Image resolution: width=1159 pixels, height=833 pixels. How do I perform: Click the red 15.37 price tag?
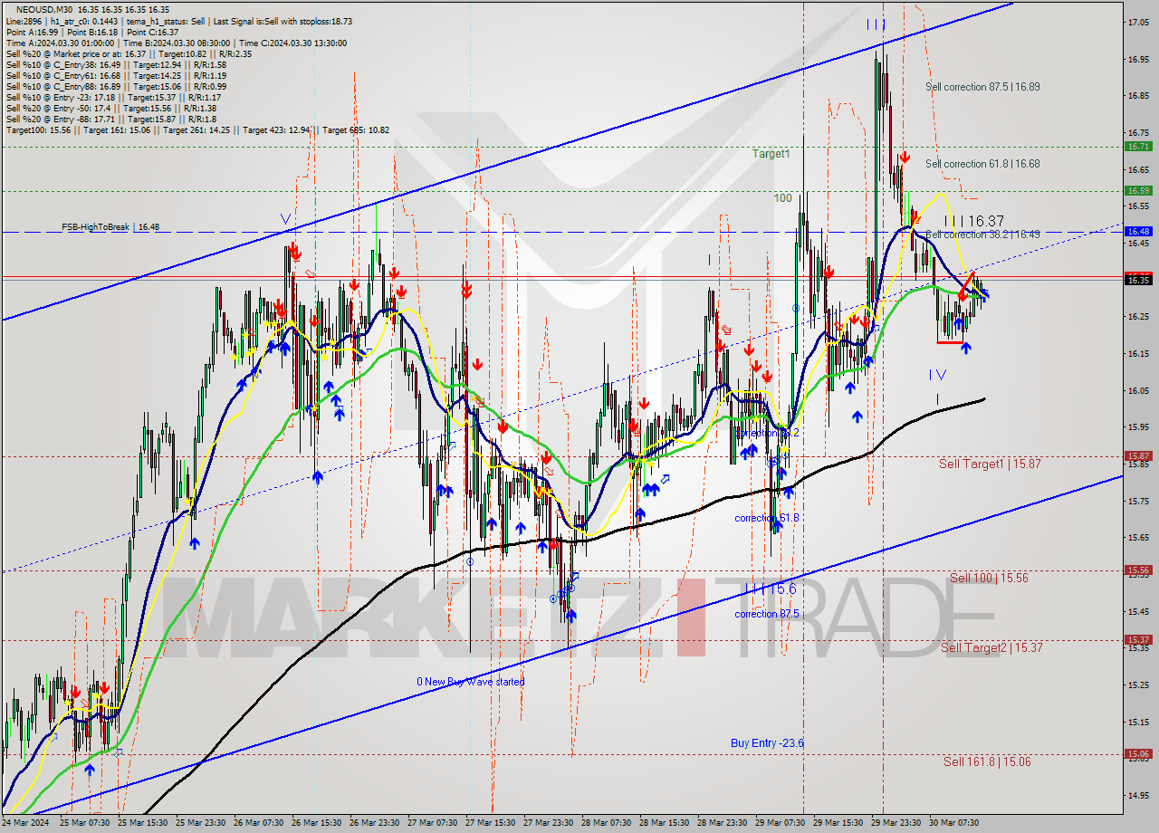tap(1138, 639)
